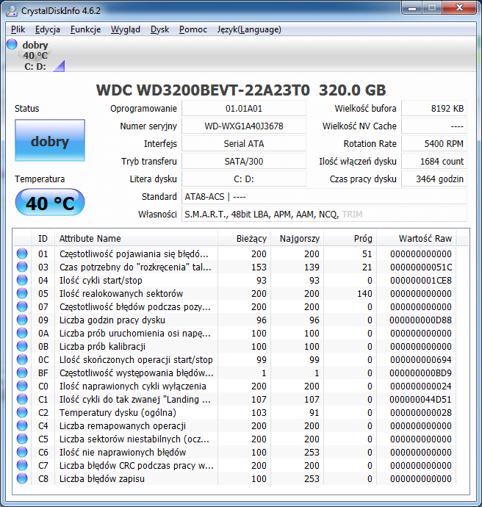This screenshot has height=507, width=482.
Task: Click the status orb for attribute 05
Action: tap(22, 293)
